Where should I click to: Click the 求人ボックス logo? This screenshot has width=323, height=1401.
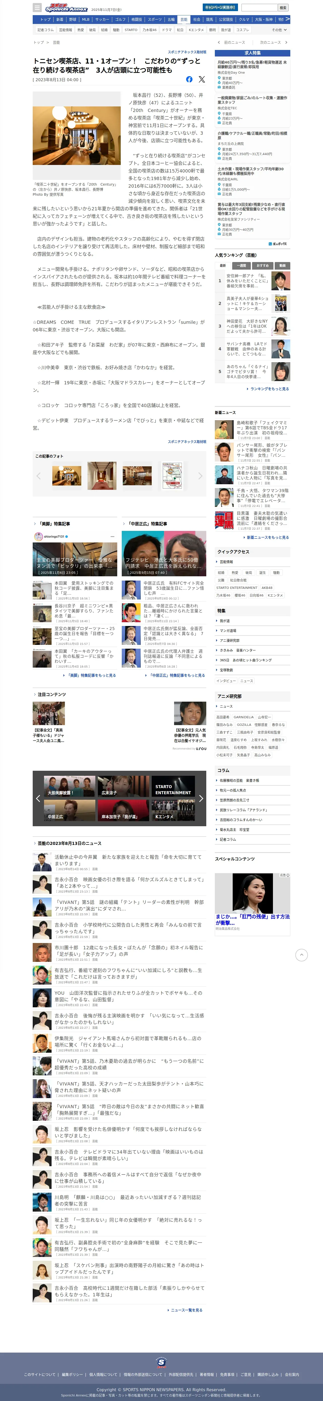point(277,244)
